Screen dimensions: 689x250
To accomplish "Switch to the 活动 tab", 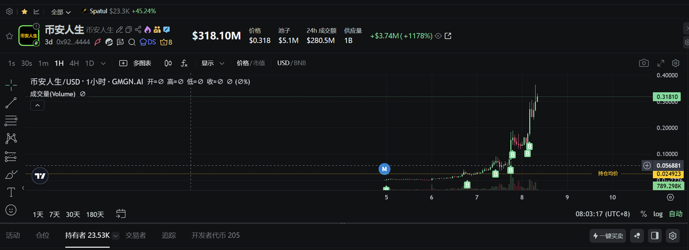I will pos(13,235).
